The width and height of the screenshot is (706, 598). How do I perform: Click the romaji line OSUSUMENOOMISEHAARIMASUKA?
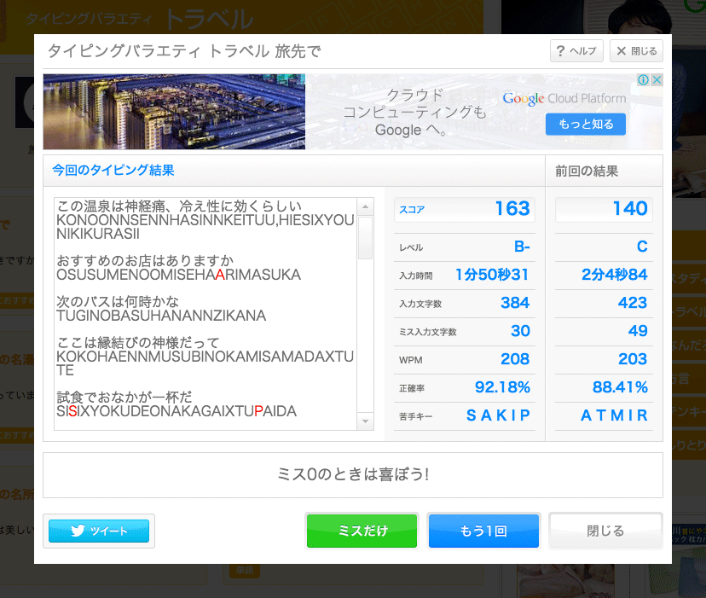click(178, 275)
